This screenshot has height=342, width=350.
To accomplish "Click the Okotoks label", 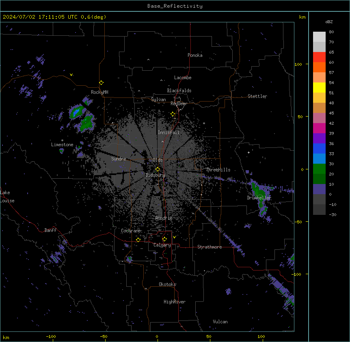I will [167, 284].
